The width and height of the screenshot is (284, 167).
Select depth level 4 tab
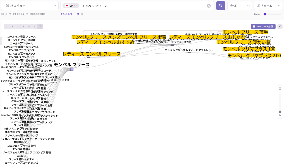point(23,26)
